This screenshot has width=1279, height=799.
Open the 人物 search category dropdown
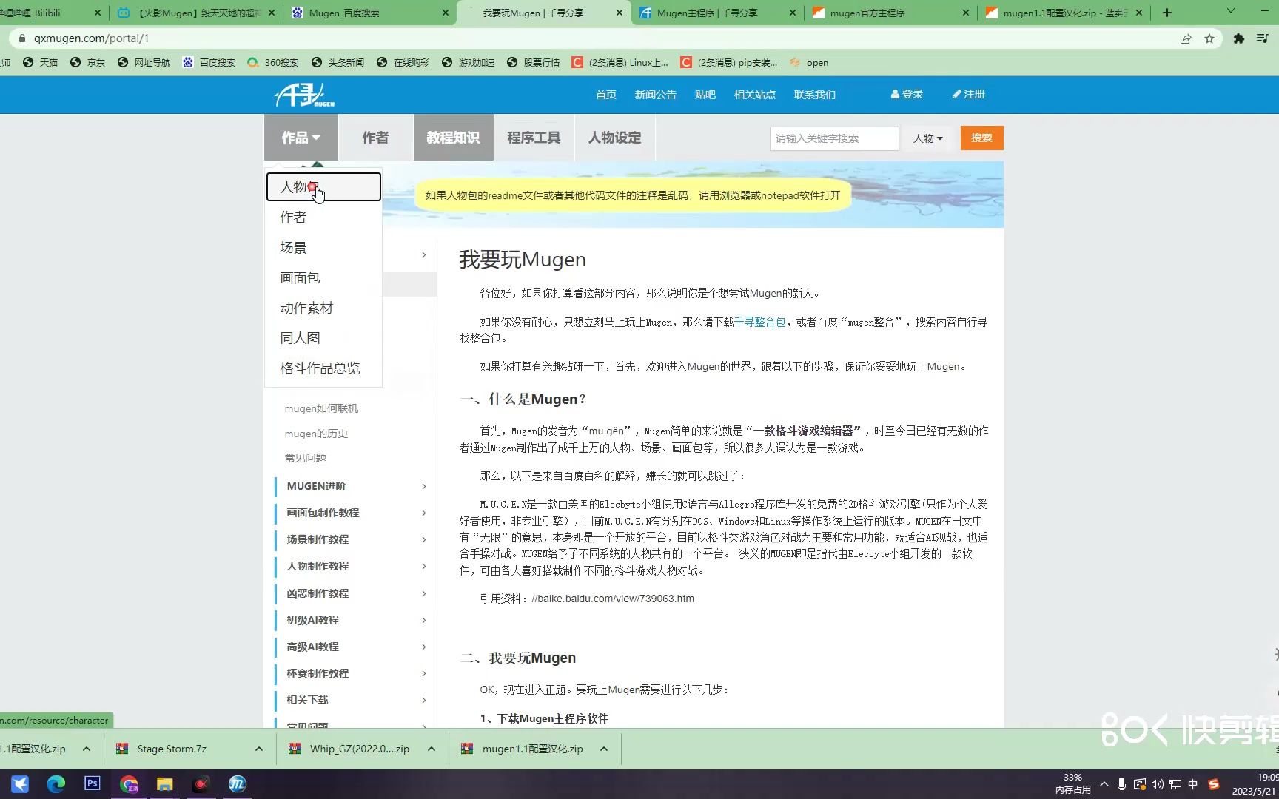(x=928, y=138)
